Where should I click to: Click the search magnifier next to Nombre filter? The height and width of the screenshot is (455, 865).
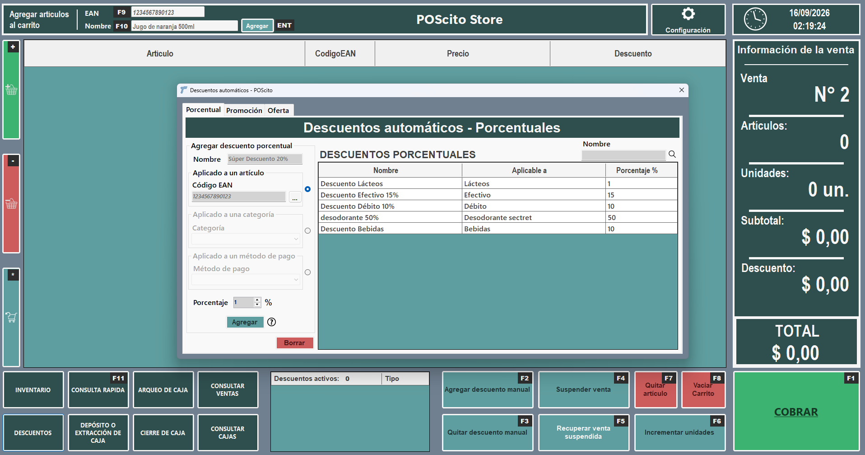click(672, 155)
